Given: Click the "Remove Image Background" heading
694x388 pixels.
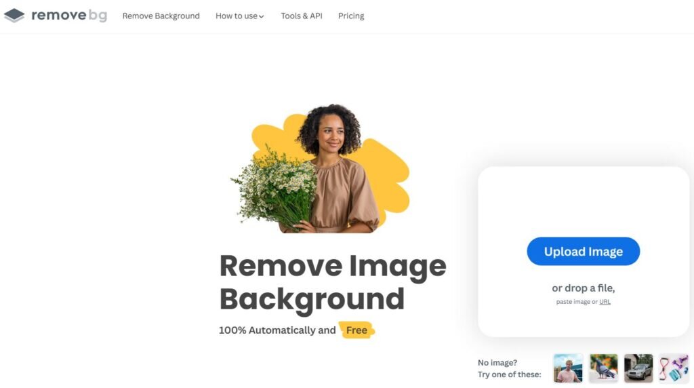Looking at the screenshot, I should 333,282.
